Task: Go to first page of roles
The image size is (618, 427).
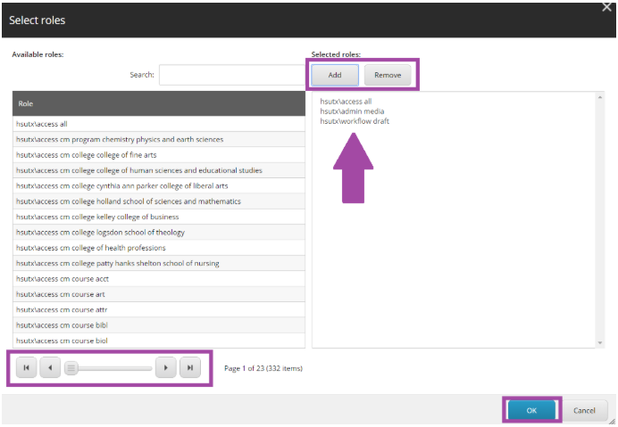Action: pyautogui.click(x=27, y=367)
